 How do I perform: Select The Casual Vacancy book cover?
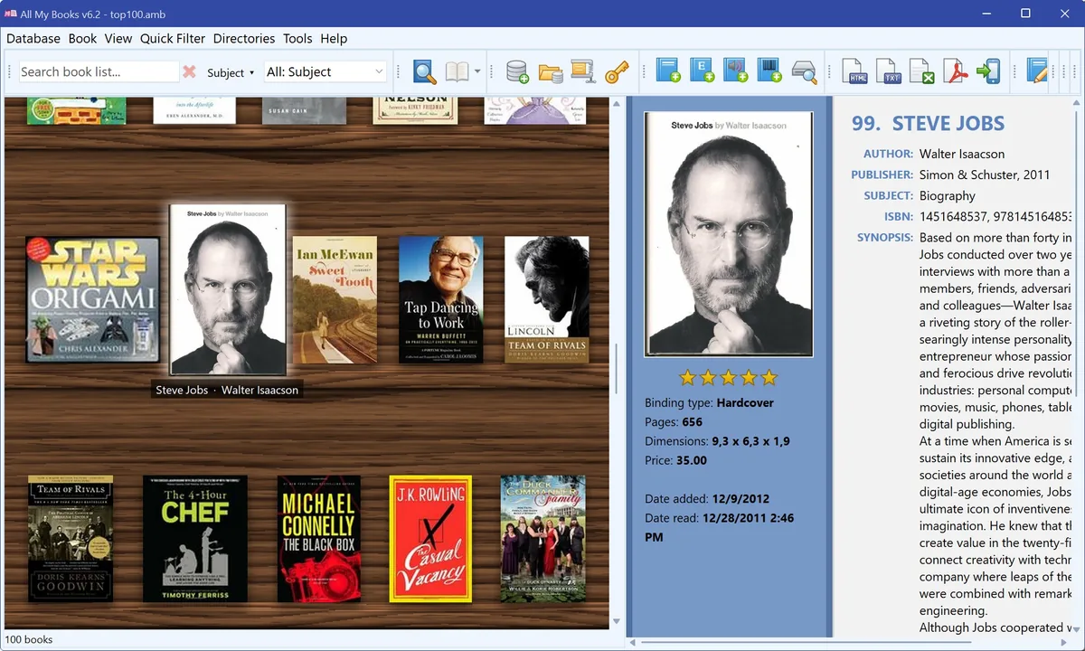[430, 539]
